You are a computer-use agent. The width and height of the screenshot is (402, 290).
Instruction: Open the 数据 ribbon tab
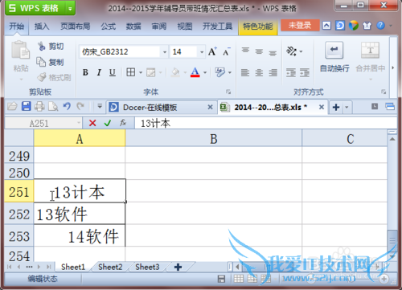133,27
